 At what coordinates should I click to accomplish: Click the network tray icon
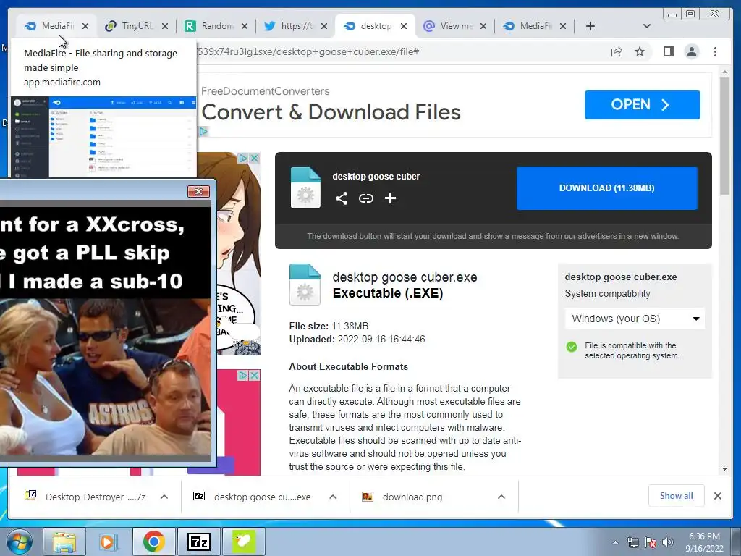pyautogui.click(x=632, y=542)
